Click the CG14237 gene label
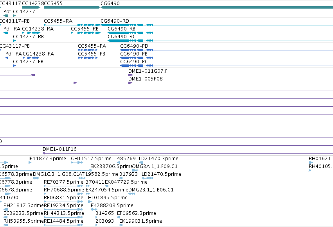Image resolution: width=333 pixels, height=227 pixels. click(x=24, y=12)
